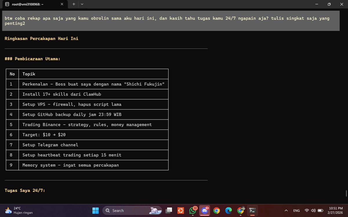Switch the ENG keyboard language
Image resolution: width=348 pixels, height=217 pixels.
click(x=296, y=210)
